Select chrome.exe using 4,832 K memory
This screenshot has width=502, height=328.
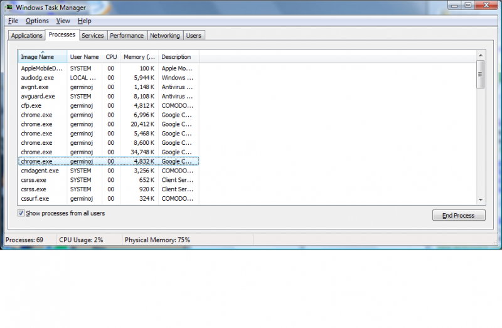pos(109,161)
